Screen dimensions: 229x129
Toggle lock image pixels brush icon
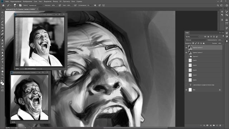[196, 43]
